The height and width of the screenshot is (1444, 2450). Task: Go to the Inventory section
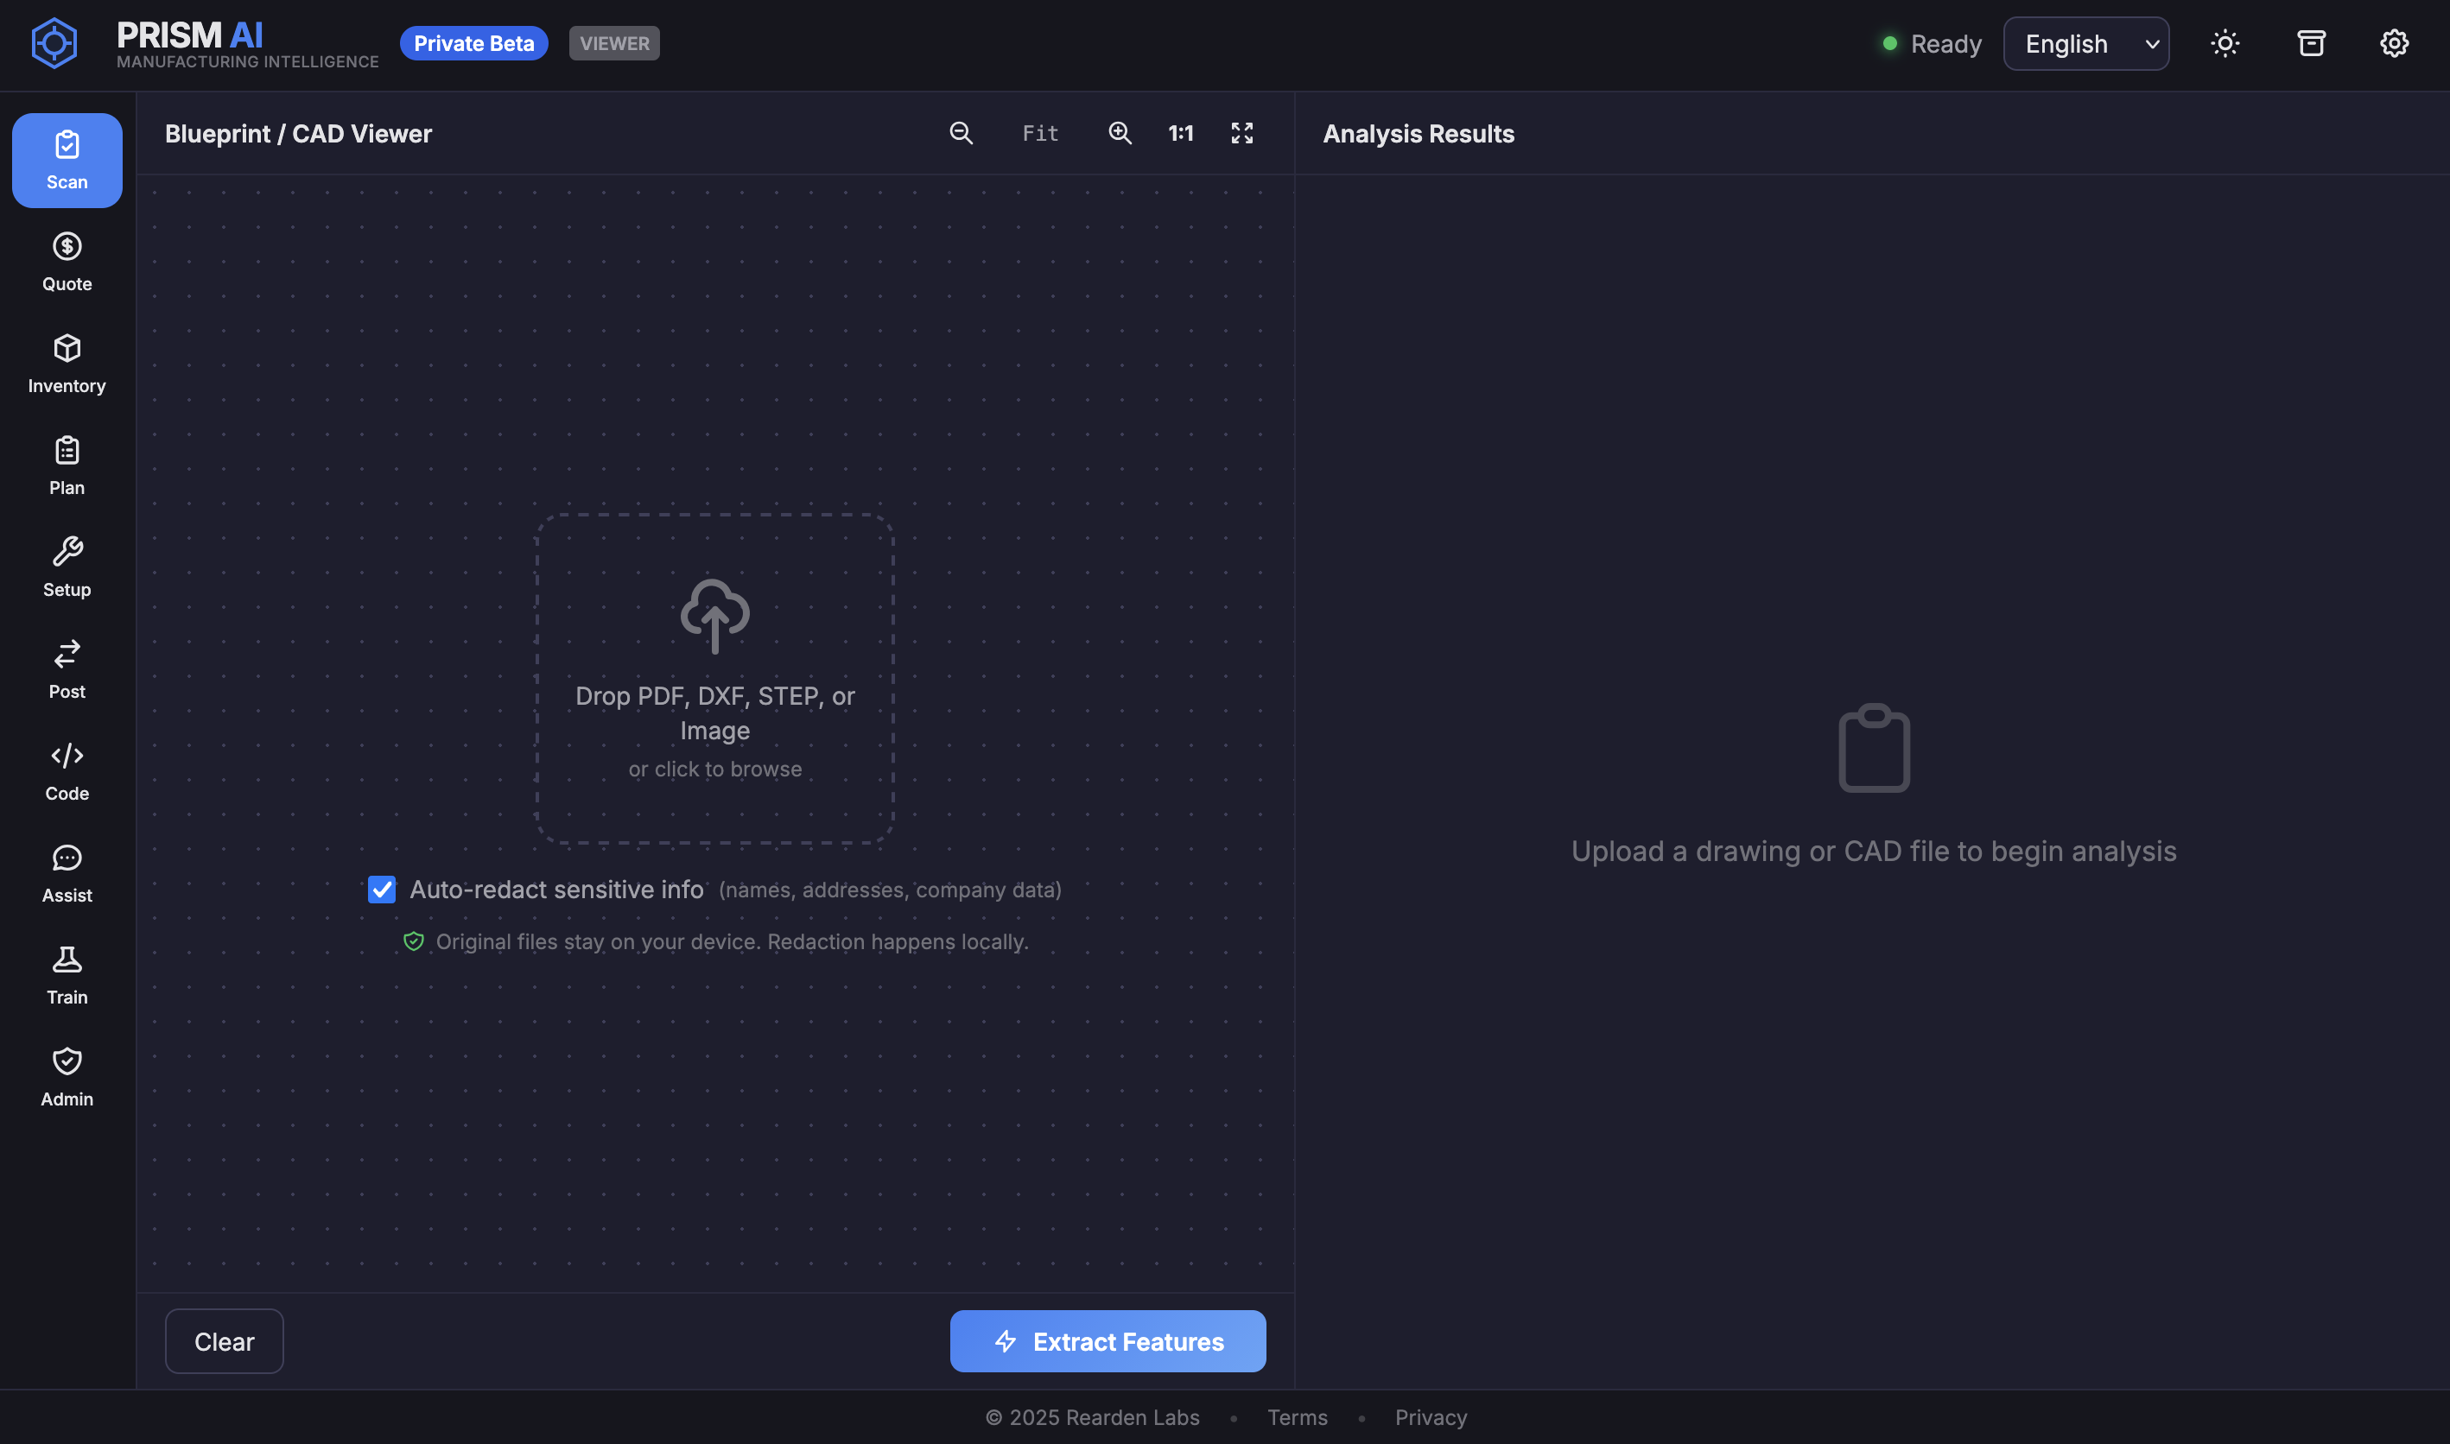point(67,364)
